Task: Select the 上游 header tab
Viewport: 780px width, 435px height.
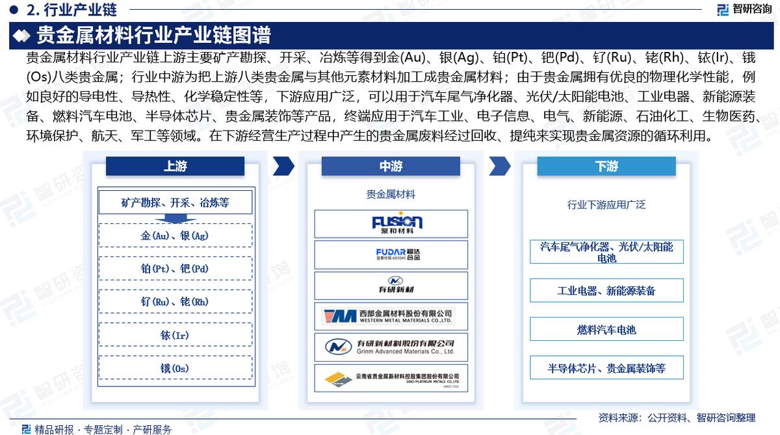Action: [175, 166]
